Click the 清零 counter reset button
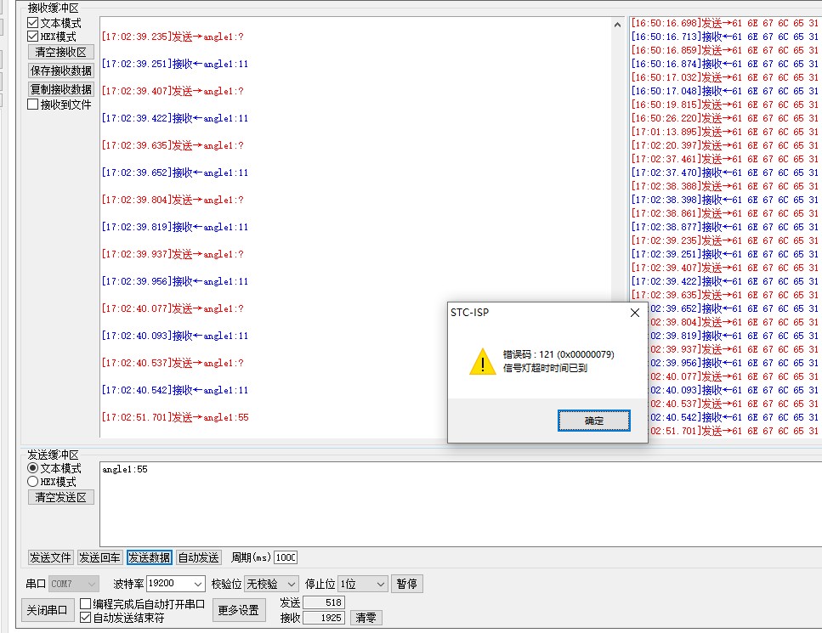The image size is (822, 633). [x=366, y=618]
